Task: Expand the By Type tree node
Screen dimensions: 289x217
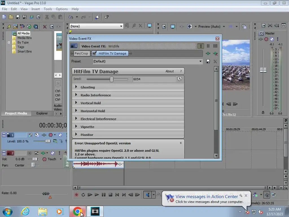Action: (9, 42)
